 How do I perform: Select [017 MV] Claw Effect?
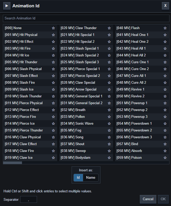tap(30, 144)
